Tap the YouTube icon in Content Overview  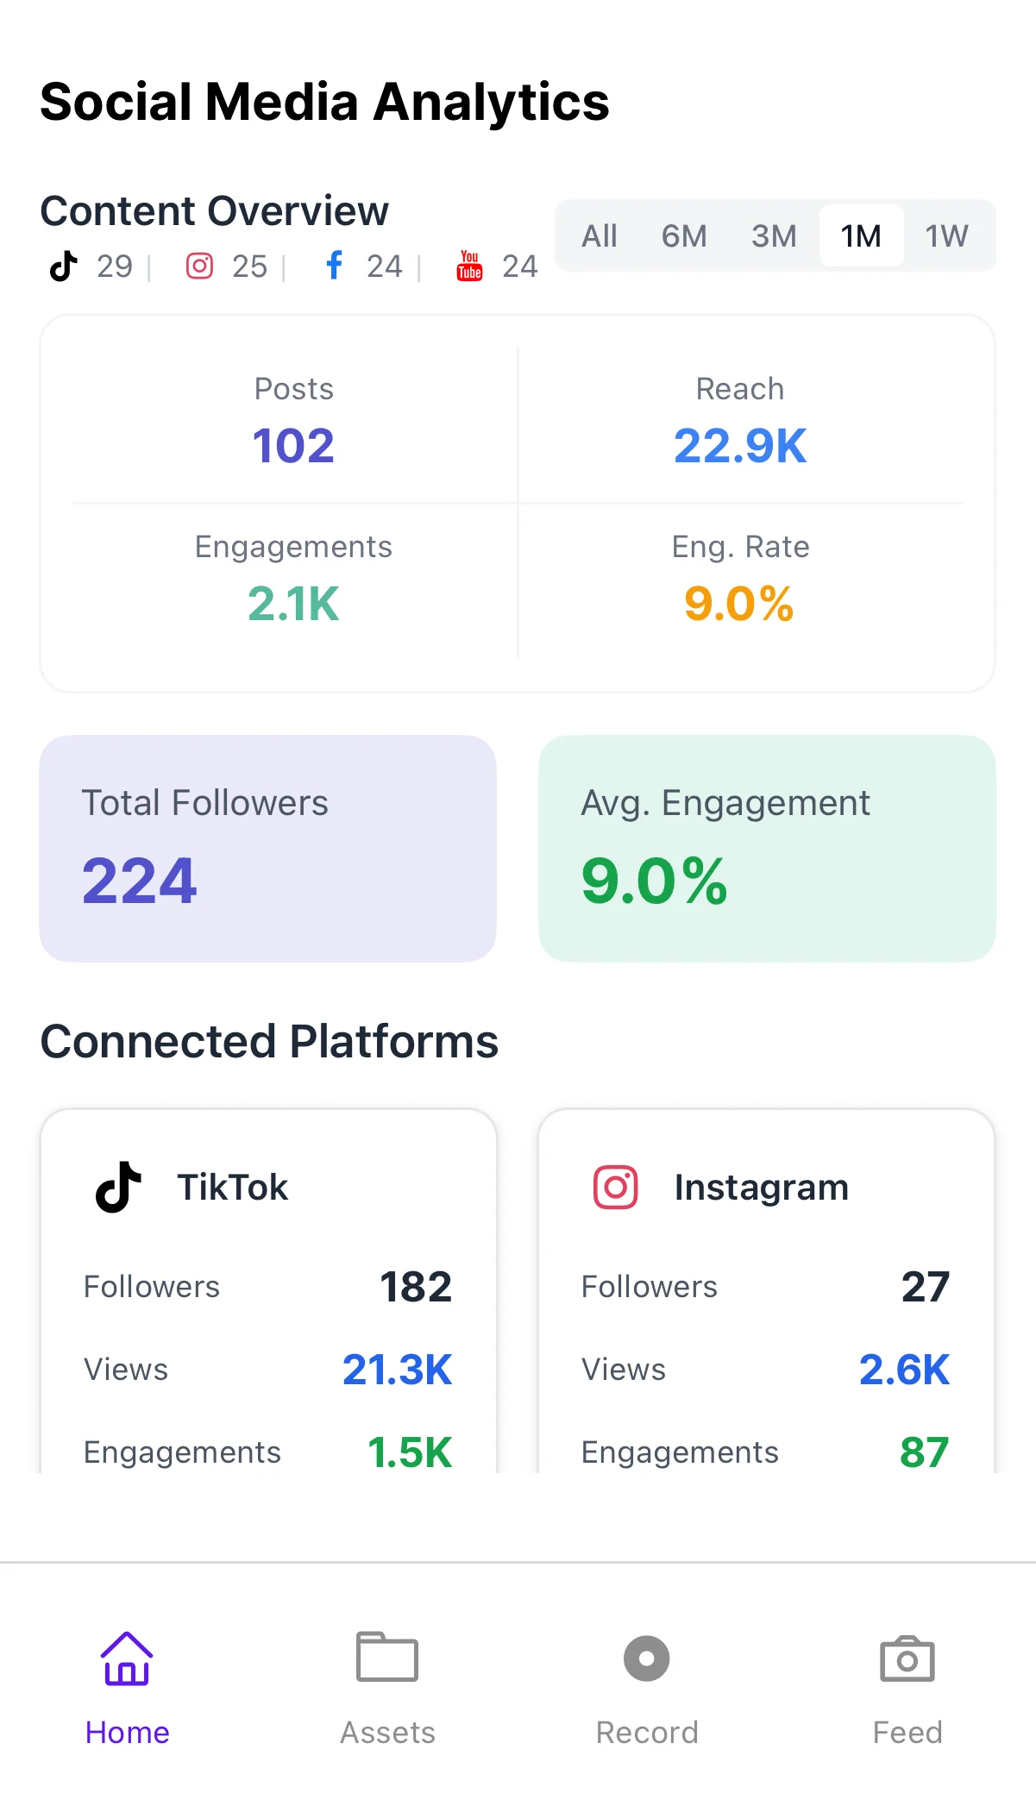tap(469, 267)
